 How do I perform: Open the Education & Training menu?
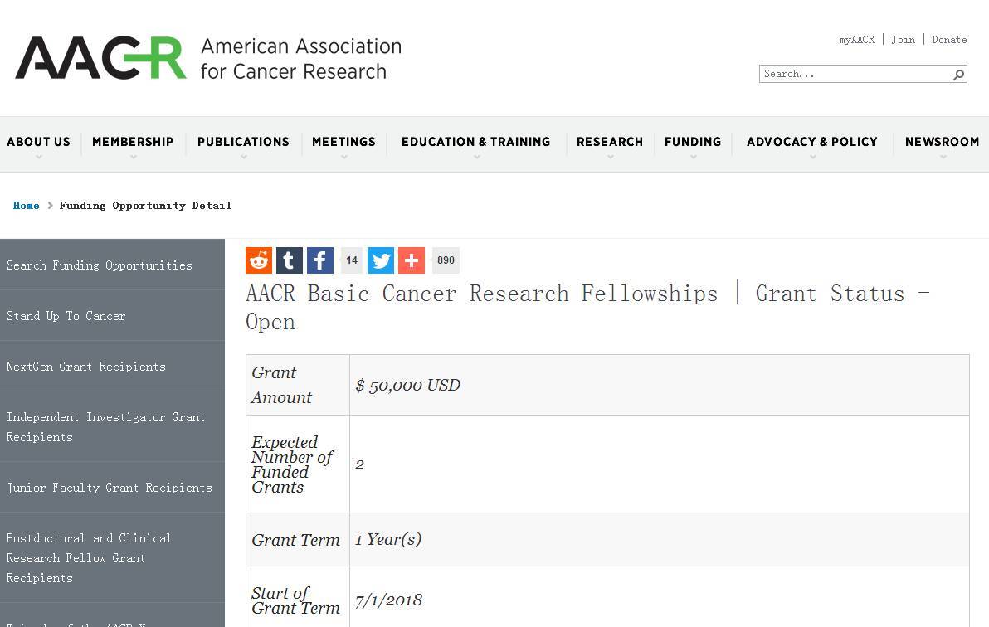pyautogui.click(x=476, y=142)
